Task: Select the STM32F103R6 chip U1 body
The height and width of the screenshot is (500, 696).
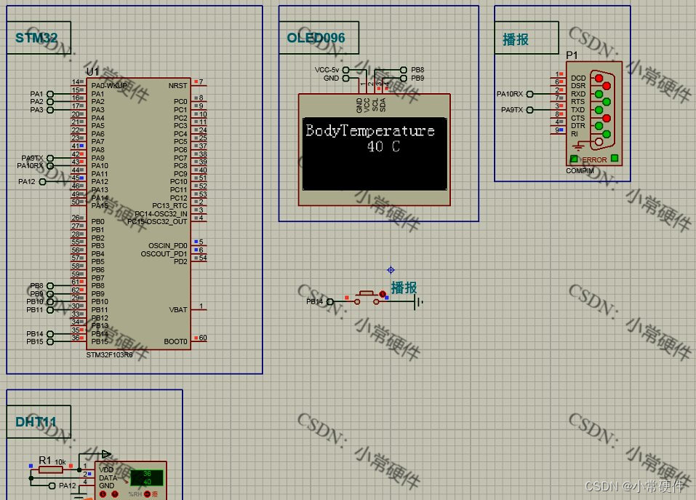Action: tap(138, 214)
